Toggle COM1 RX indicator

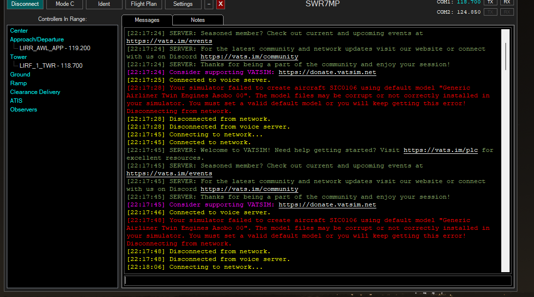click(x=507, y=2)
